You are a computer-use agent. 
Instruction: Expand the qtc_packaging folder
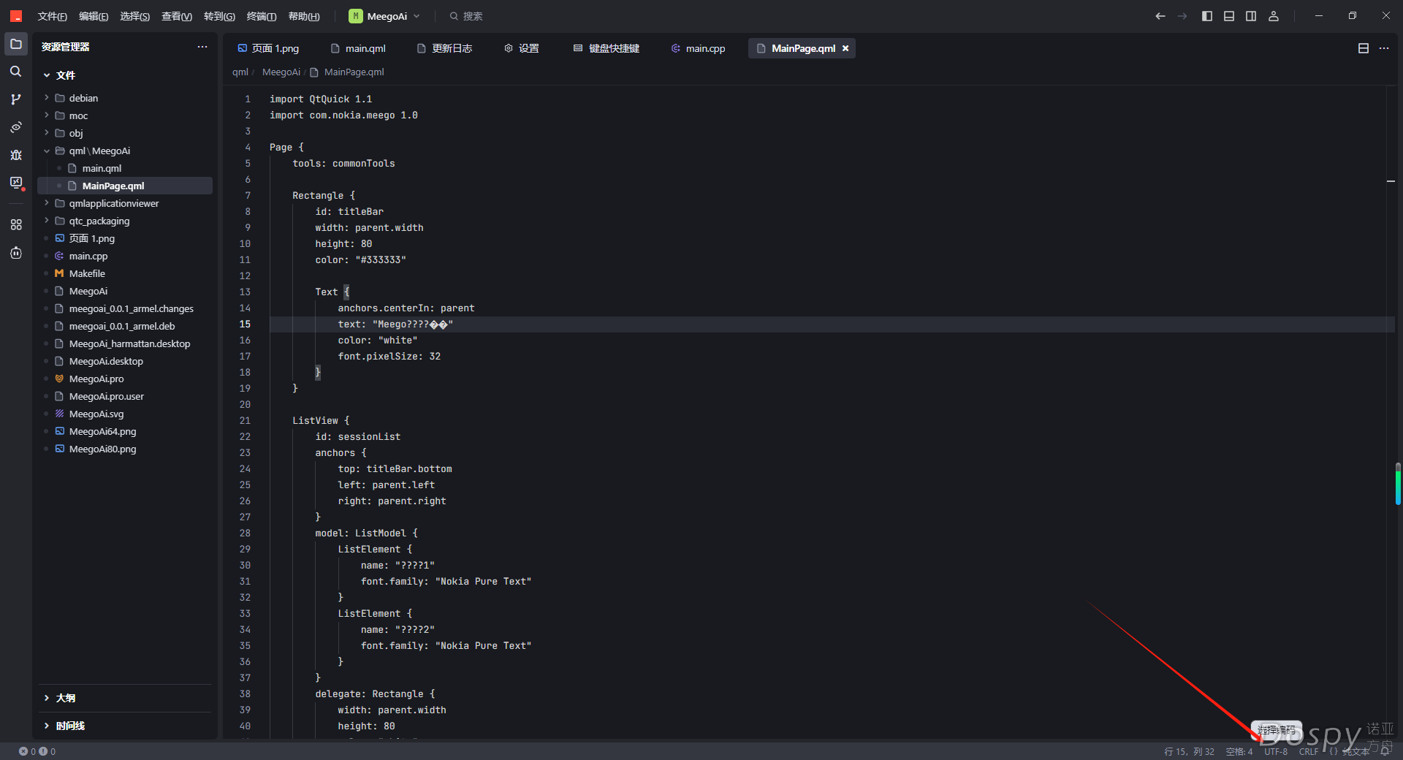click(x=47, y=221)
